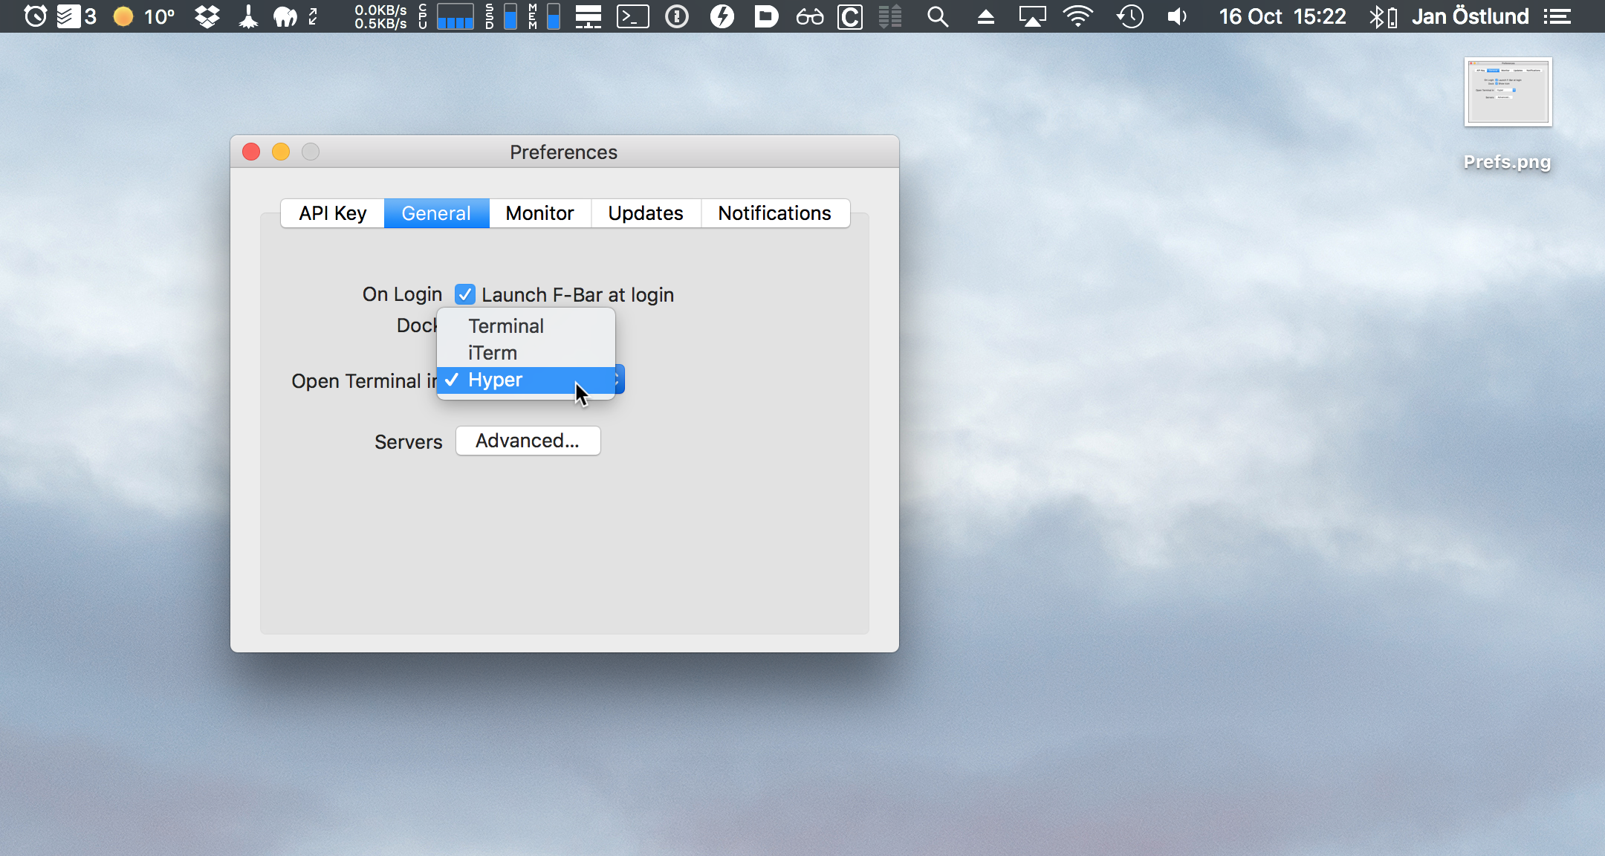Click the elephant menu bar icon
Viewport: 1605px width, 856px height.
[285, 16]
